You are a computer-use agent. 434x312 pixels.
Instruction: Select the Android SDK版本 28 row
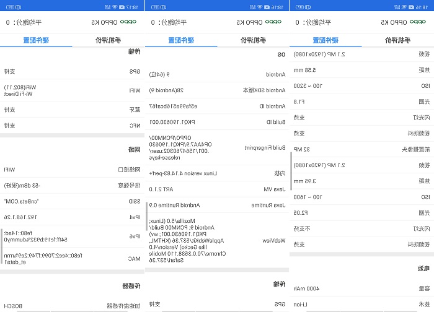tap(217, 90)
